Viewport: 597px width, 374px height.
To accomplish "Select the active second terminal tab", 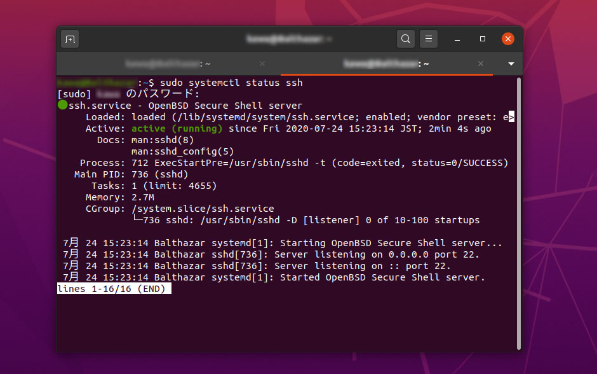I will click(386, 64).
